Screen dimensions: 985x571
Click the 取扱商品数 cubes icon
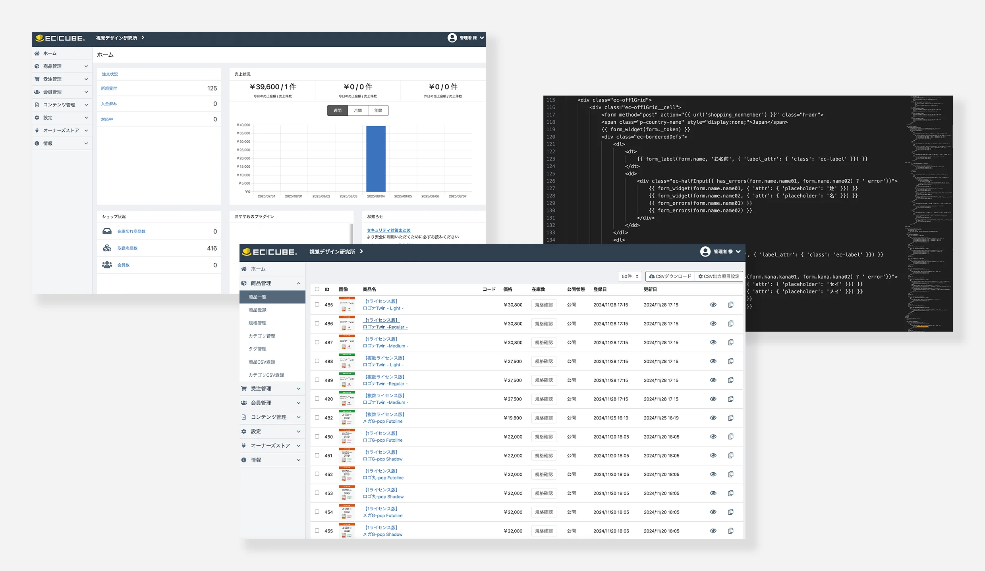[x=107, y=248]
